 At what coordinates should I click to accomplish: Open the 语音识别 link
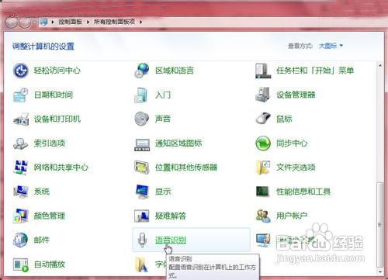tap(171, 240)
